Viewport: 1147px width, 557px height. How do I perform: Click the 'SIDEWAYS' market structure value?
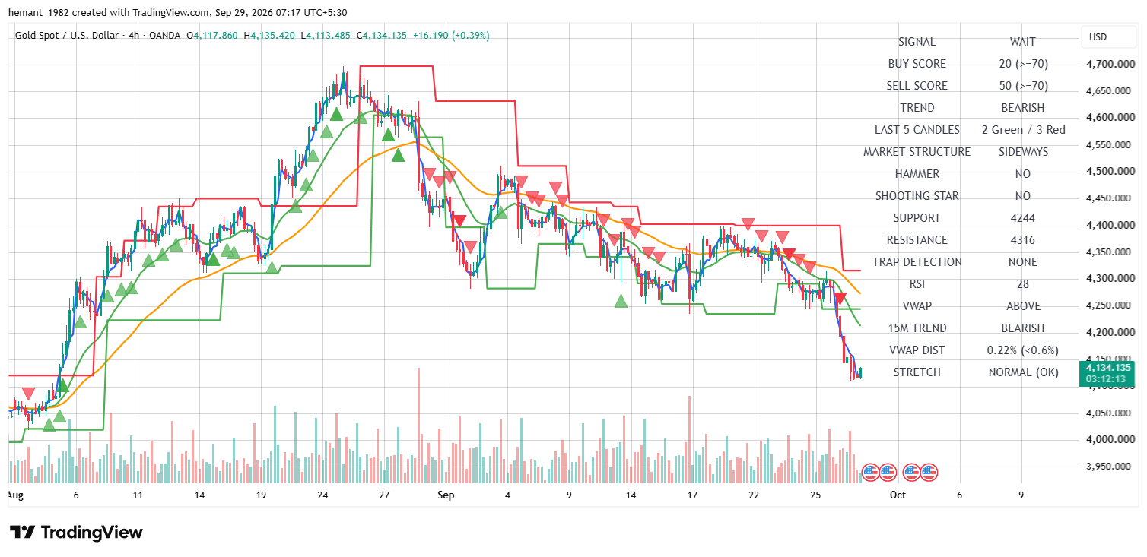click(x=1023, y=152)
